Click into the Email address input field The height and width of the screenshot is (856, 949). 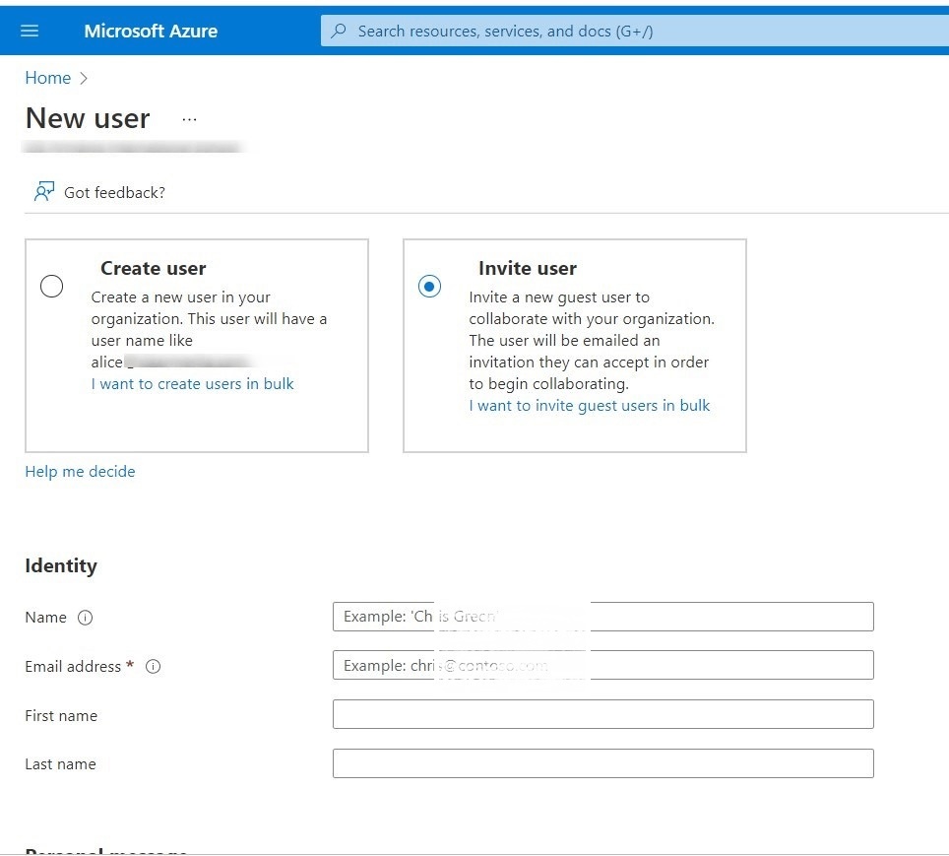tap(602, 665)
